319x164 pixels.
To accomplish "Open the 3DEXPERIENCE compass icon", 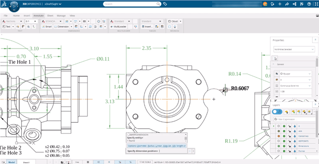I will 14,6.
